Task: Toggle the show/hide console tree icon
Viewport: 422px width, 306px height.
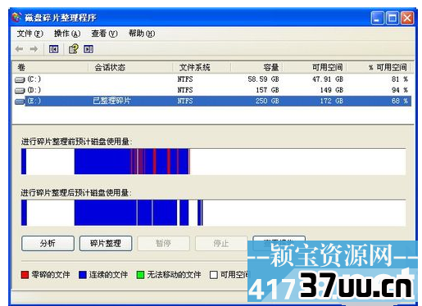Action: (x=53, y=49)
